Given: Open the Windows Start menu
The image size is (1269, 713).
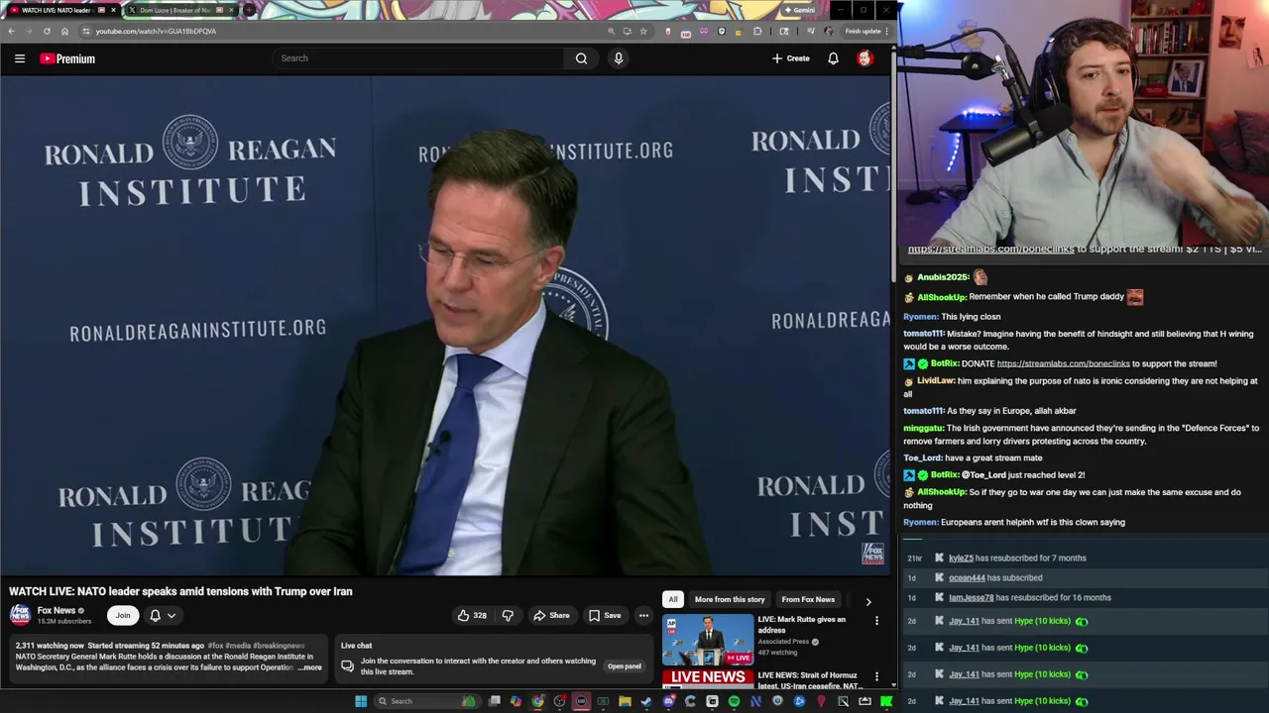Looking at the screenshot, I should (361, 701).
